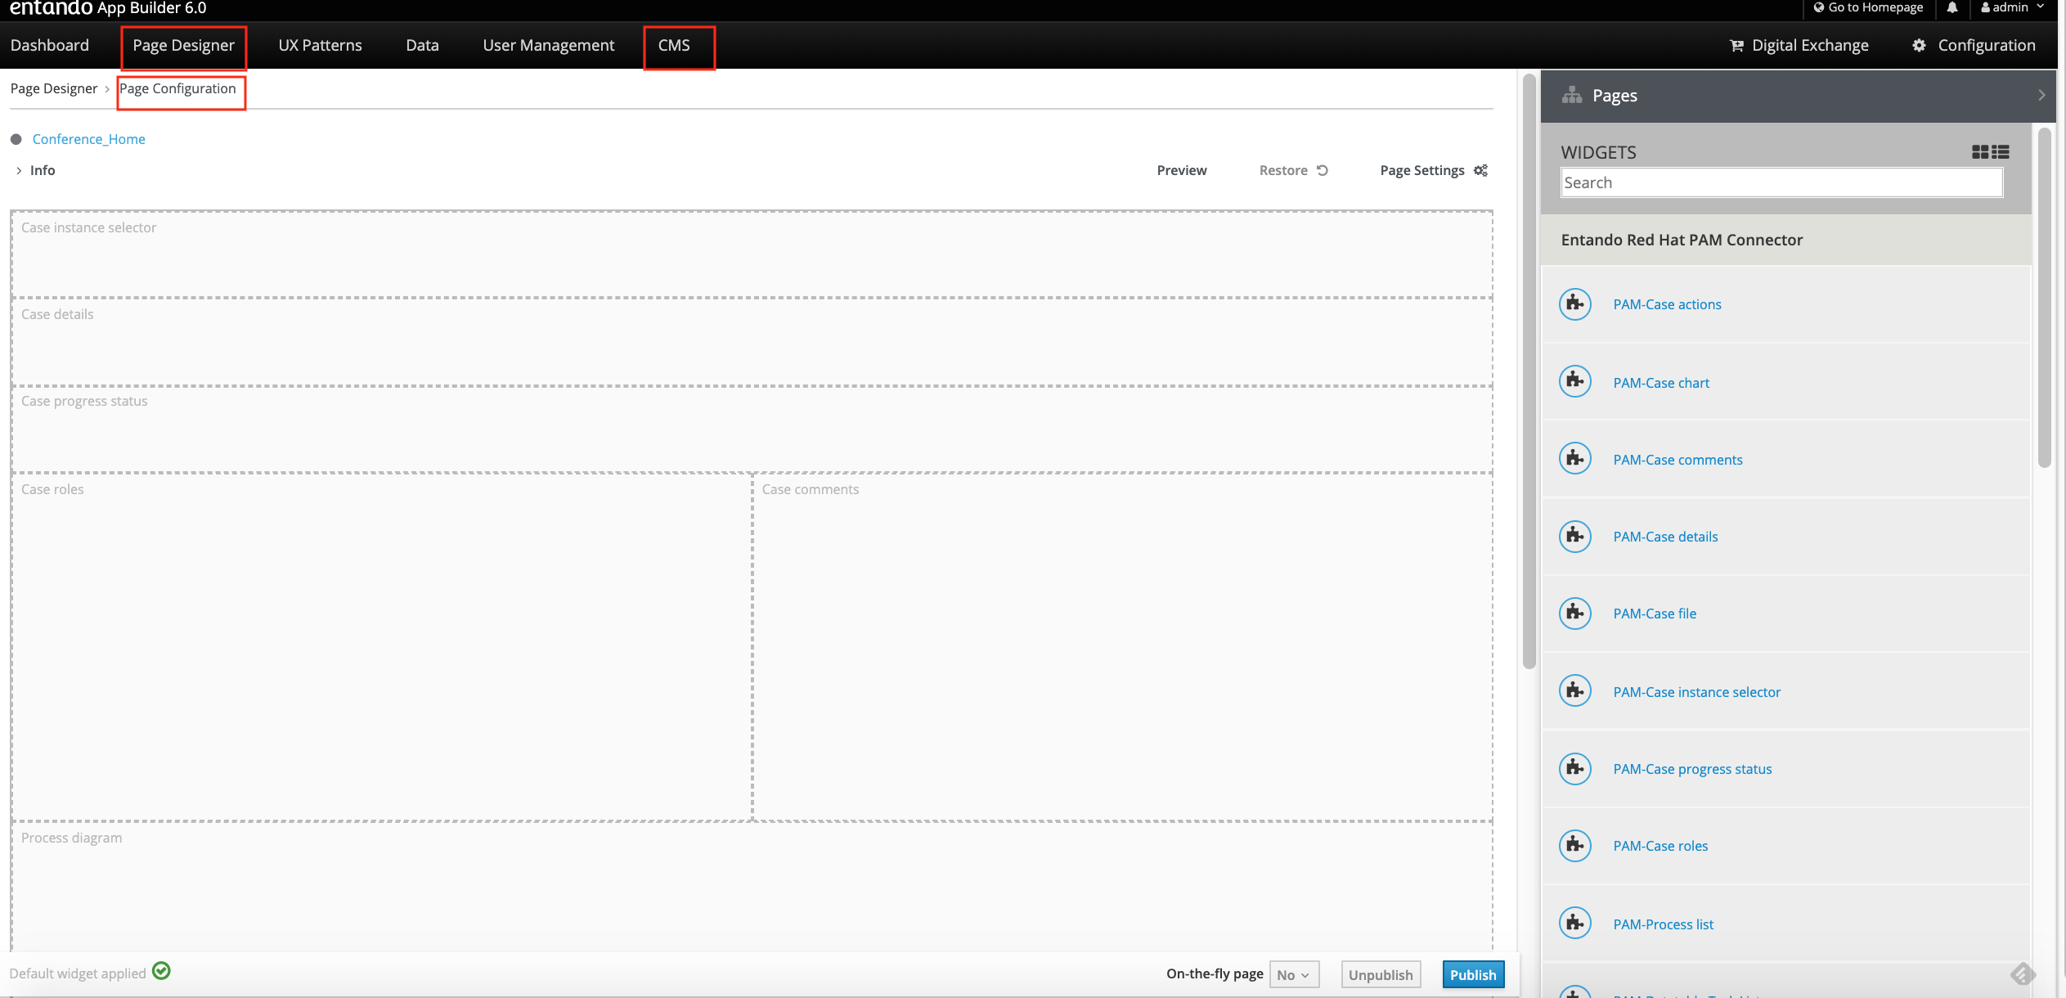
Task: Click the notification bell icon
Action: coord(1951,7)
